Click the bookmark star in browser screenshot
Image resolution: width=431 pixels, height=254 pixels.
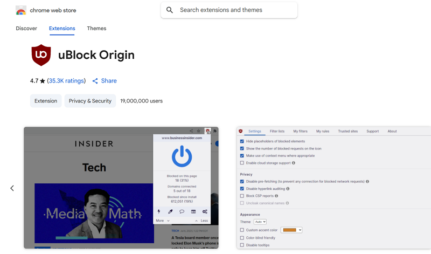point(198,131)
